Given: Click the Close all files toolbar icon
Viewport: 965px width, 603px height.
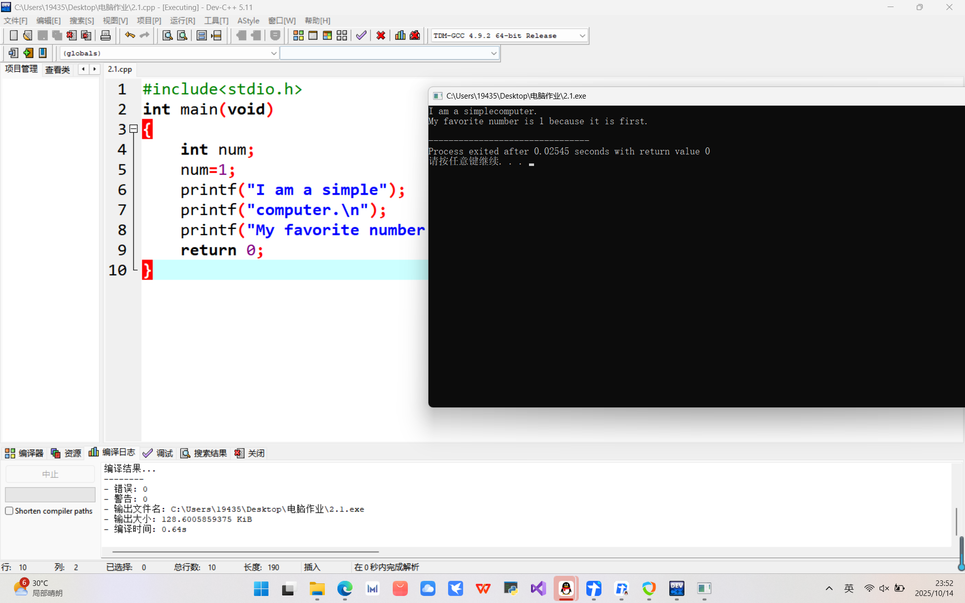Looking at the screenshot, I should (x=86, y=35).
